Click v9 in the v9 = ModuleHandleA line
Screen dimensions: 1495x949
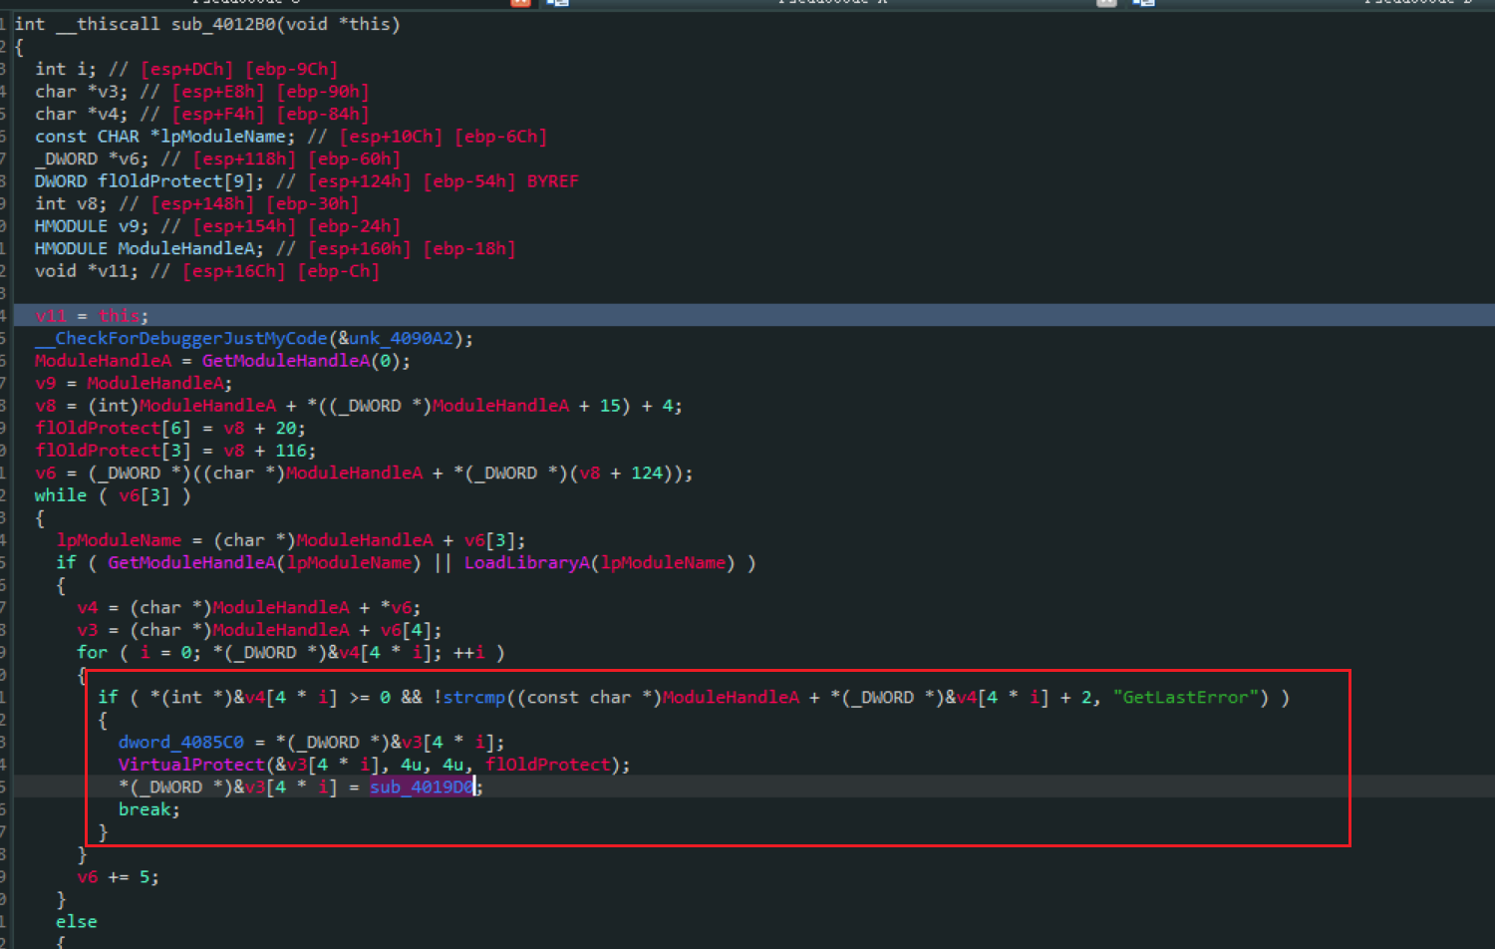click(46, 384)
